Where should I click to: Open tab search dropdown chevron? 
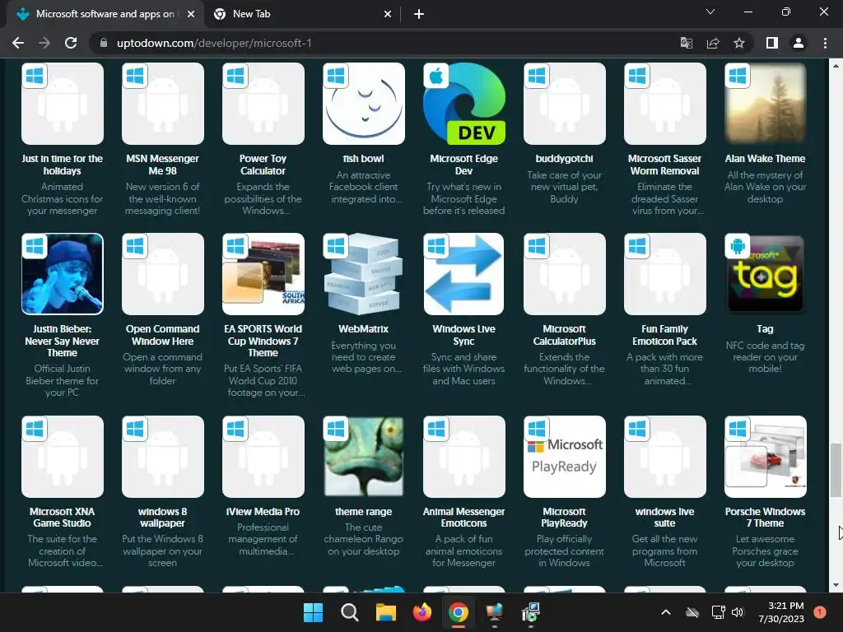coord(710,12)
